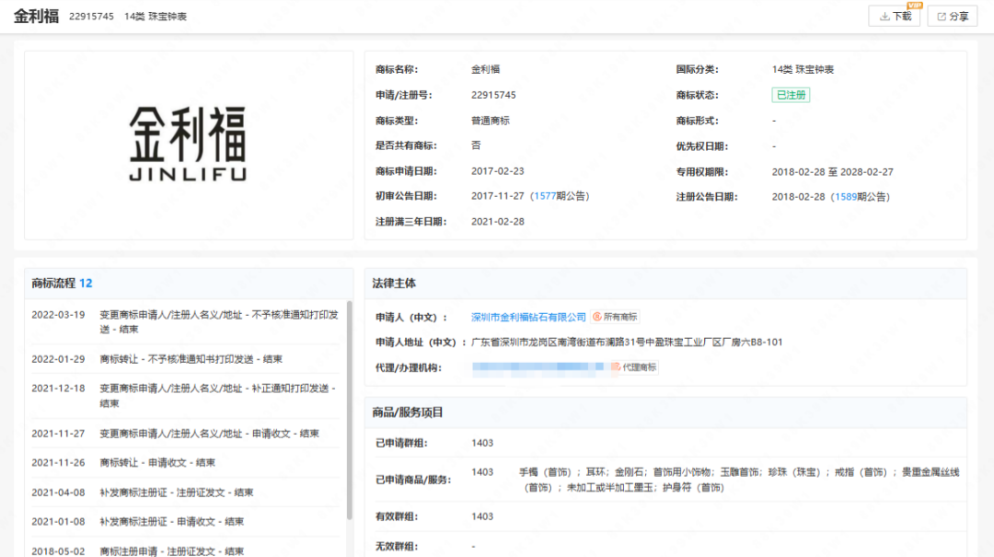Click the 下载 download button
The height and width of the screenshot is (557, 994).
tap(894, 17)
